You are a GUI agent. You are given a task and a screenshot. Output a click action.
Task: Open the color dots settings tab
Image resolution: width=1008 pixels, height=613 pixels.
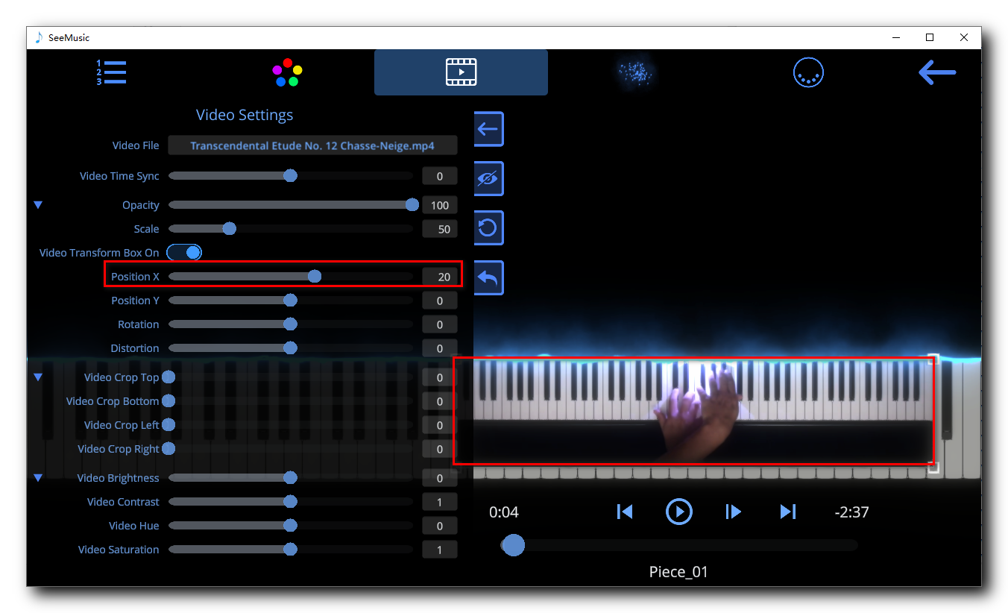(x=287, y=72)
